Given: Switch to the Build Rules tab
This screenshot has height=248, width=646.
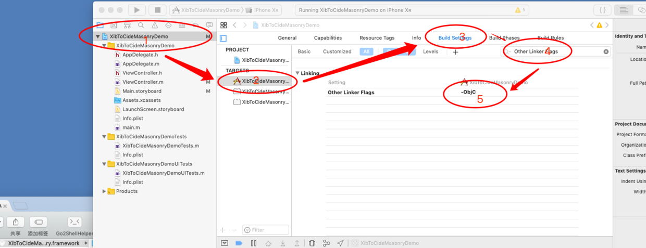Looking at the screenshot, I should pos(550,38).
